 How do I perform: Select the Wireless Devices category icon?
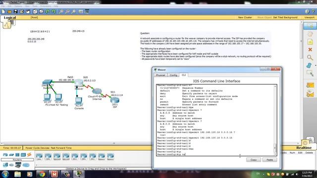[x=23, y=155]
